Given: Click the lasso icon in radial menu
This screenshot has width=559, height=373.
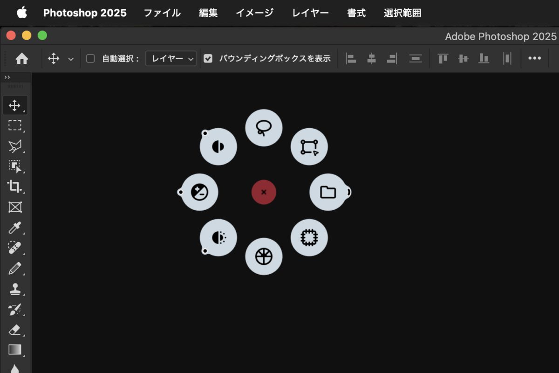Looking at the screenshot, I should (264, 128).
